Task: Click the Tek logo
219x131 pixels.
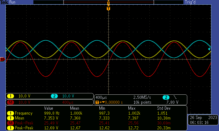Action: 4,2
